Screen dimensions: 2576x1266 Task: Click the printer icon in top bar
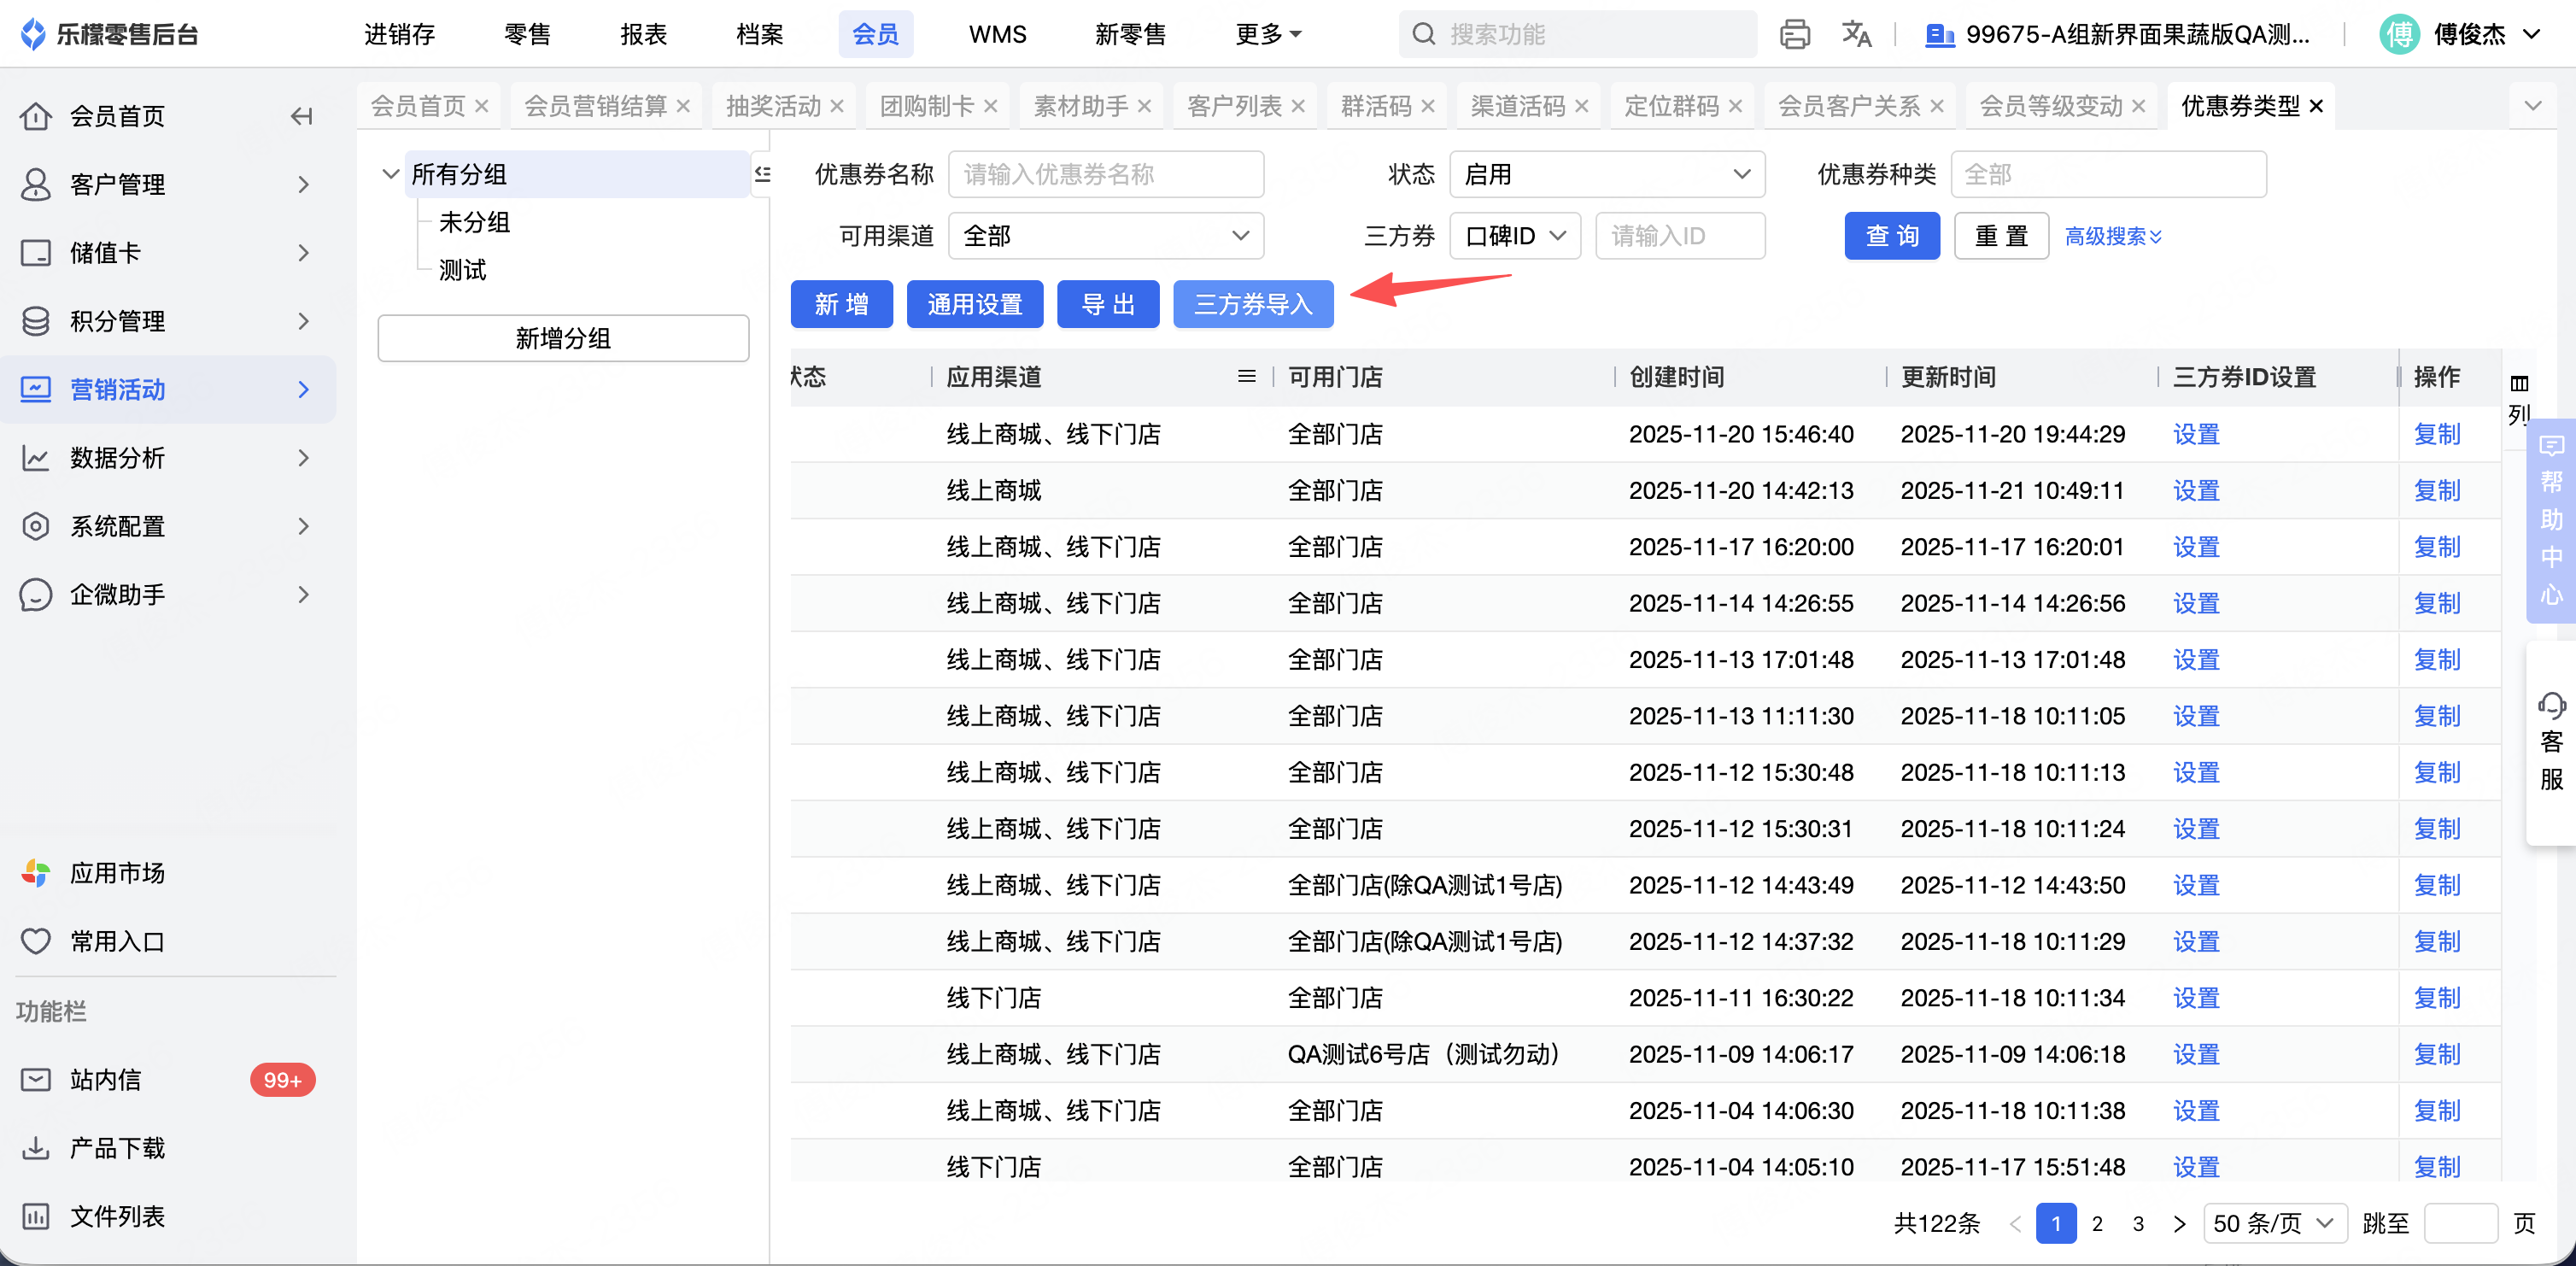click(1794, 35)
